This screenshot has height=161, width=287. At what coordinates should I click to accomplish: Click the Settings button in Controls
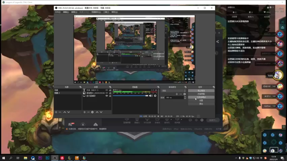(201, 101)
